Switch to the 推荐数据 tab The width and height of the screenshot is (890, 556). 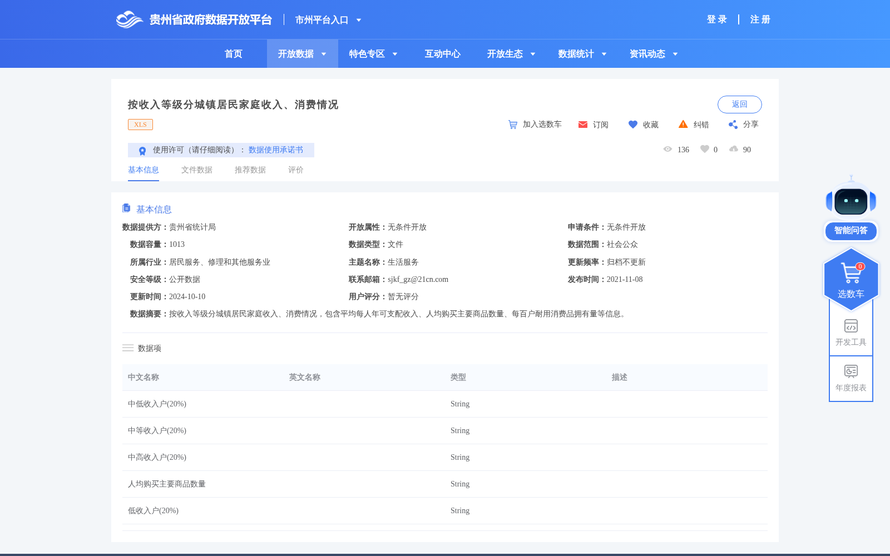pos(250,170)
